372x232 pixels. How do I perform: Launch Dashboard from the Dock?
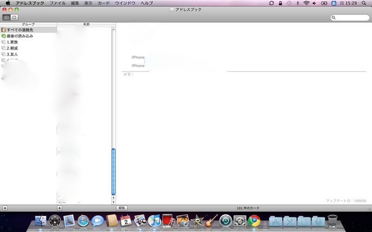pos(55,221)
